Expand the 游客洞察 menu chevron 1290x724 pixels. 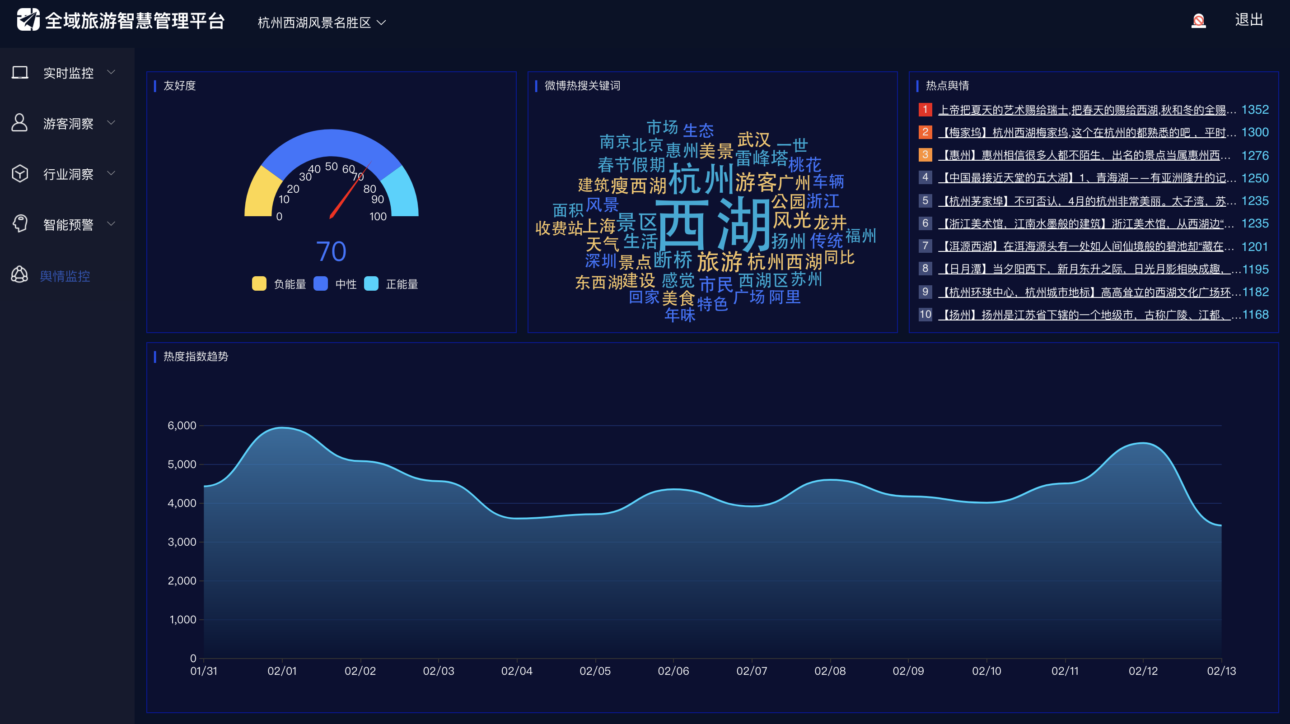111,123
